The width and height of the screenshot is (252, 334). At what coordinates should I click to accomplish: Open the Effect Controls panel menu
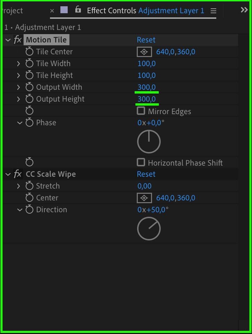click(x=213, y=11)
